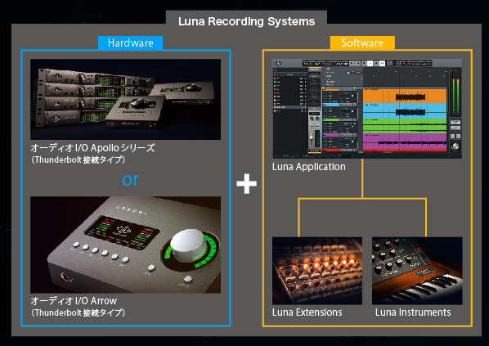Click the 'Luna Application' caption

click(x=309, y=167)
